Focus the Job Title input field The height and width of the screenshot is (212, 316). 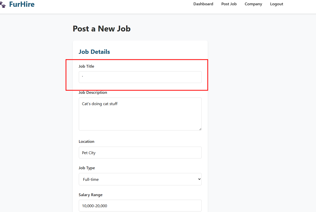(x=140, y=77)
